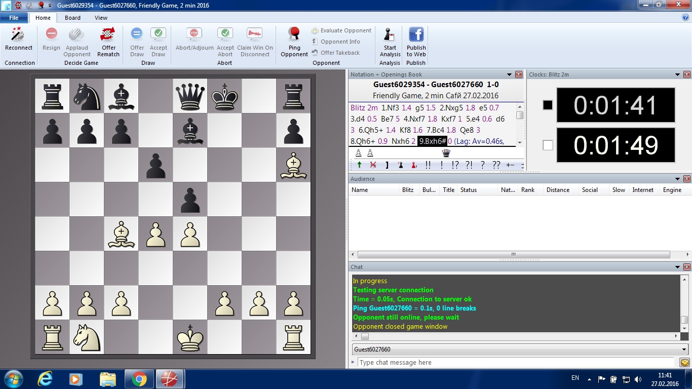Click the red crossed-out delete icon under notation
692x389 pixels.
click(x=373, y=165)
